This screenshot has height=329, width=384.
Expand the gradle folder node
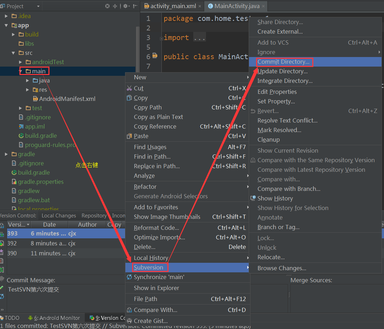6,154
